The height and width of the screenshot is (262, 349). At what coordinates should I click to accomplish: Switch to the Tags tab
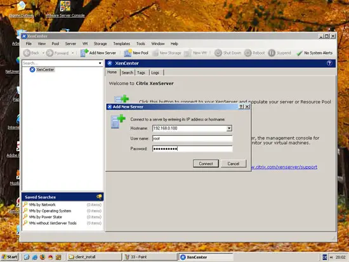coord(141,72)
